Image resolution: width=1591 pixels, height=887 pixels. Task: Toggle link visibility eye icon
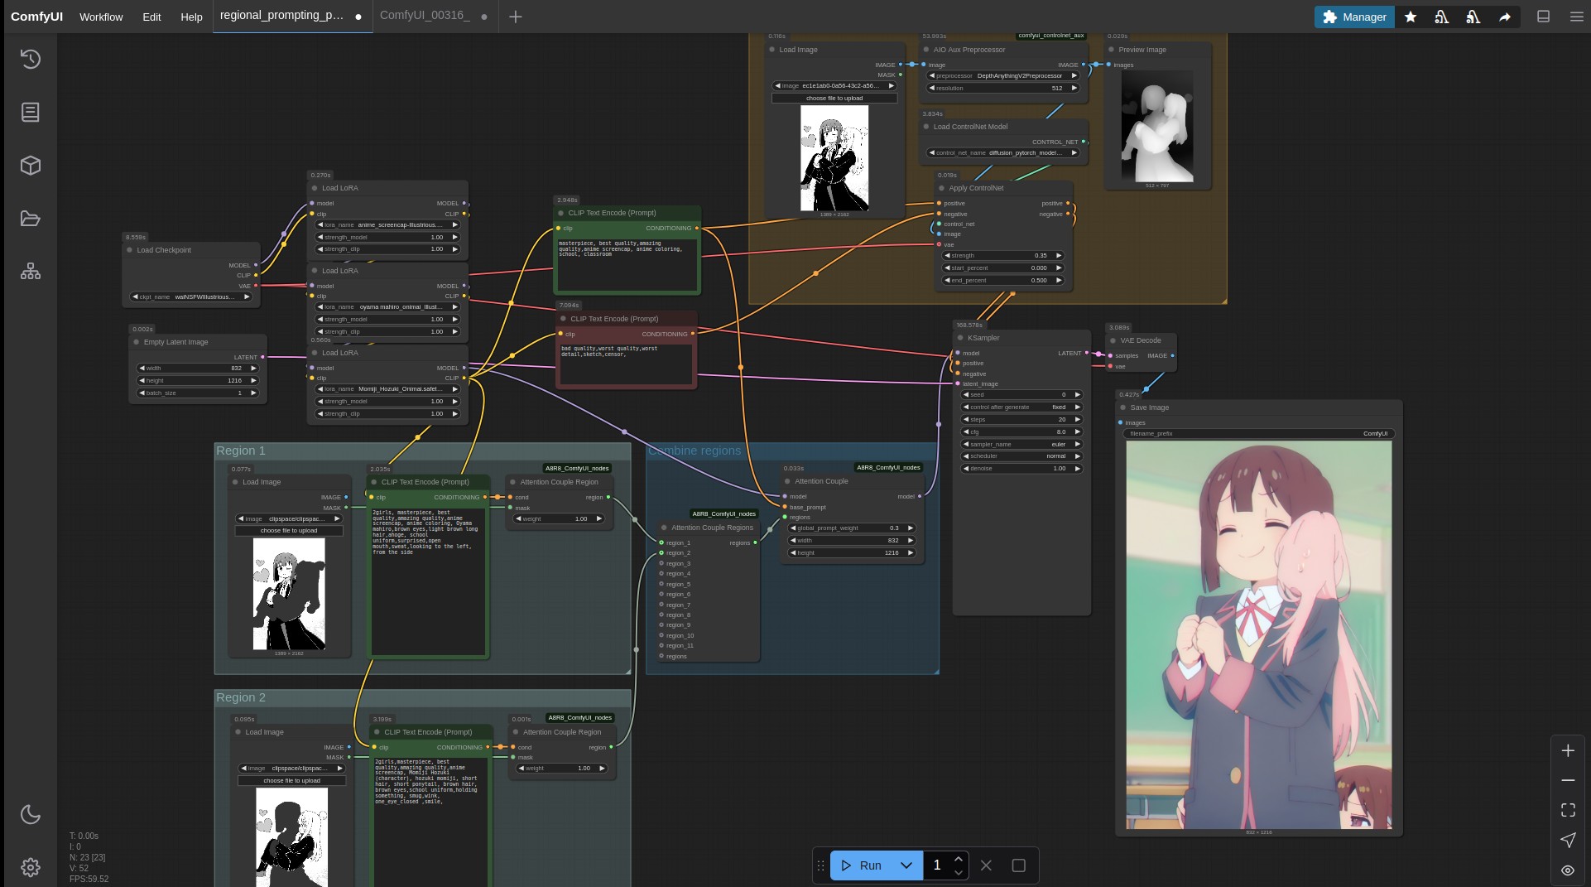point(1568,870)
